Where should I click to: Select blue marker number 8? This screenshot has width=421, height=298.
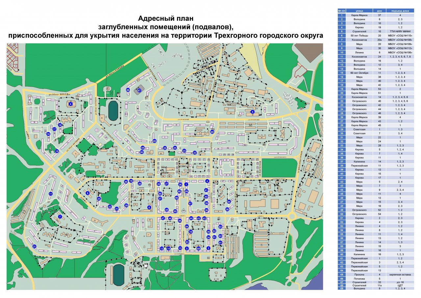pos(149,207)
